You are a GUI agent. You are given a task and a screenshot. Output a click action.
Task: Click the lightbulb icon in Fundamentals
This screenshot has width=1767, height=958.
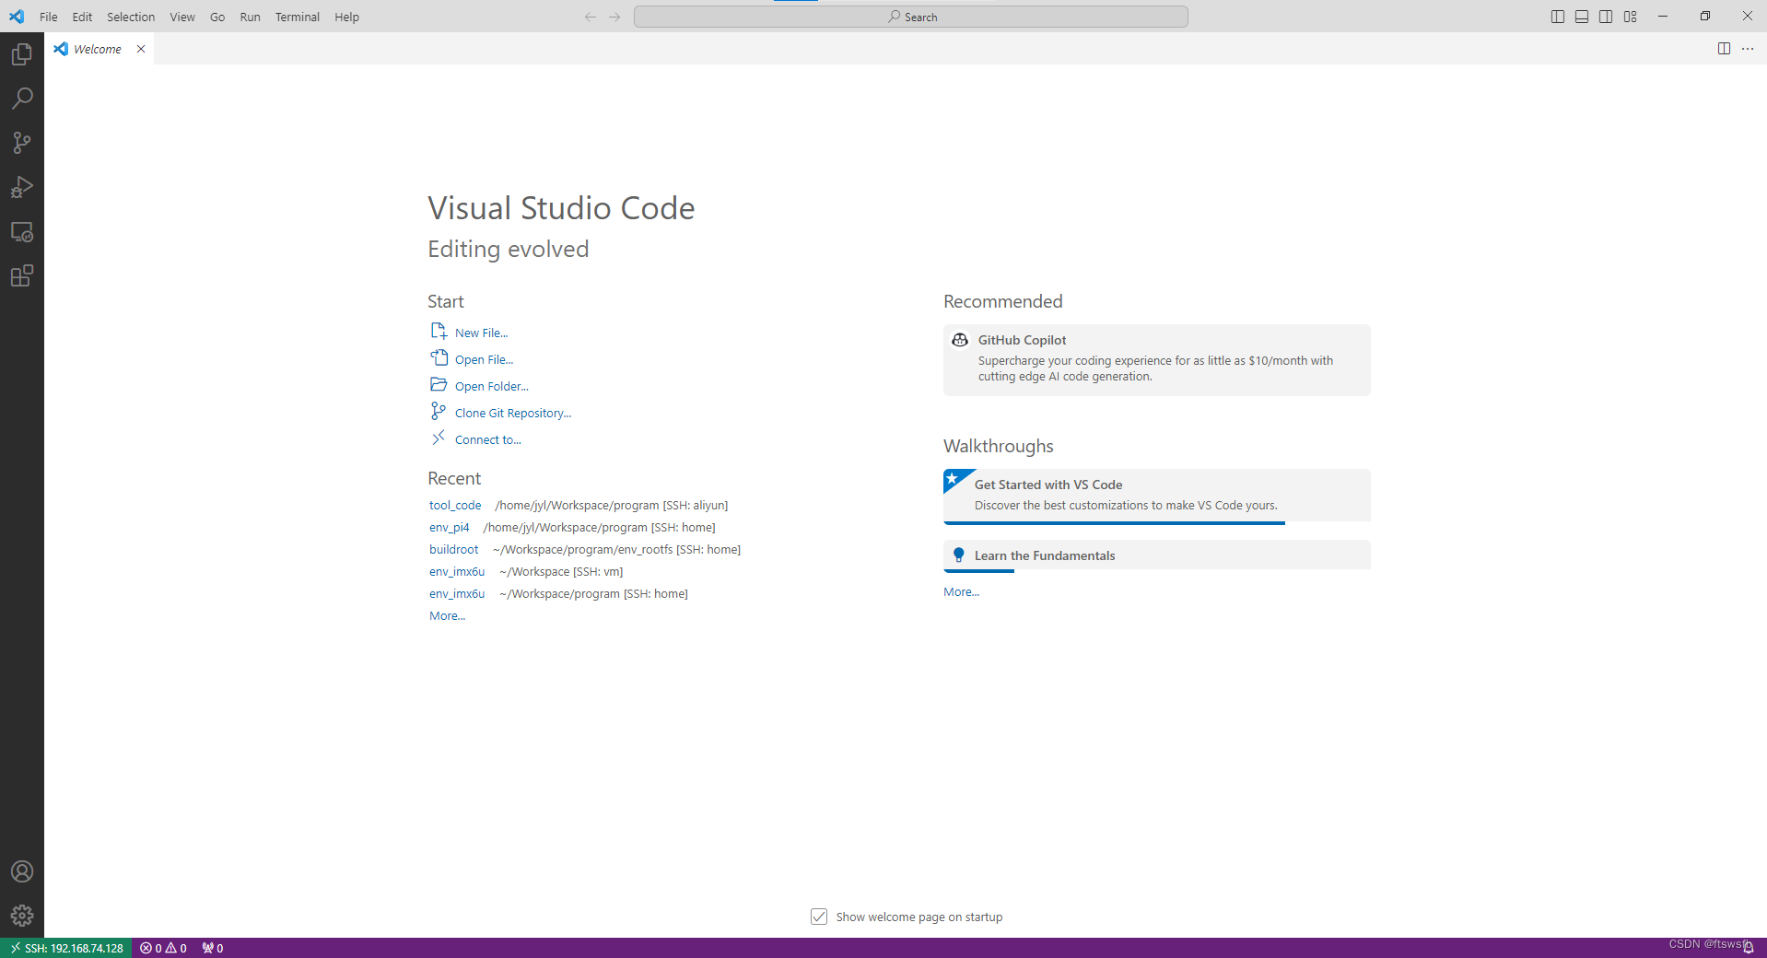point(958,555)
